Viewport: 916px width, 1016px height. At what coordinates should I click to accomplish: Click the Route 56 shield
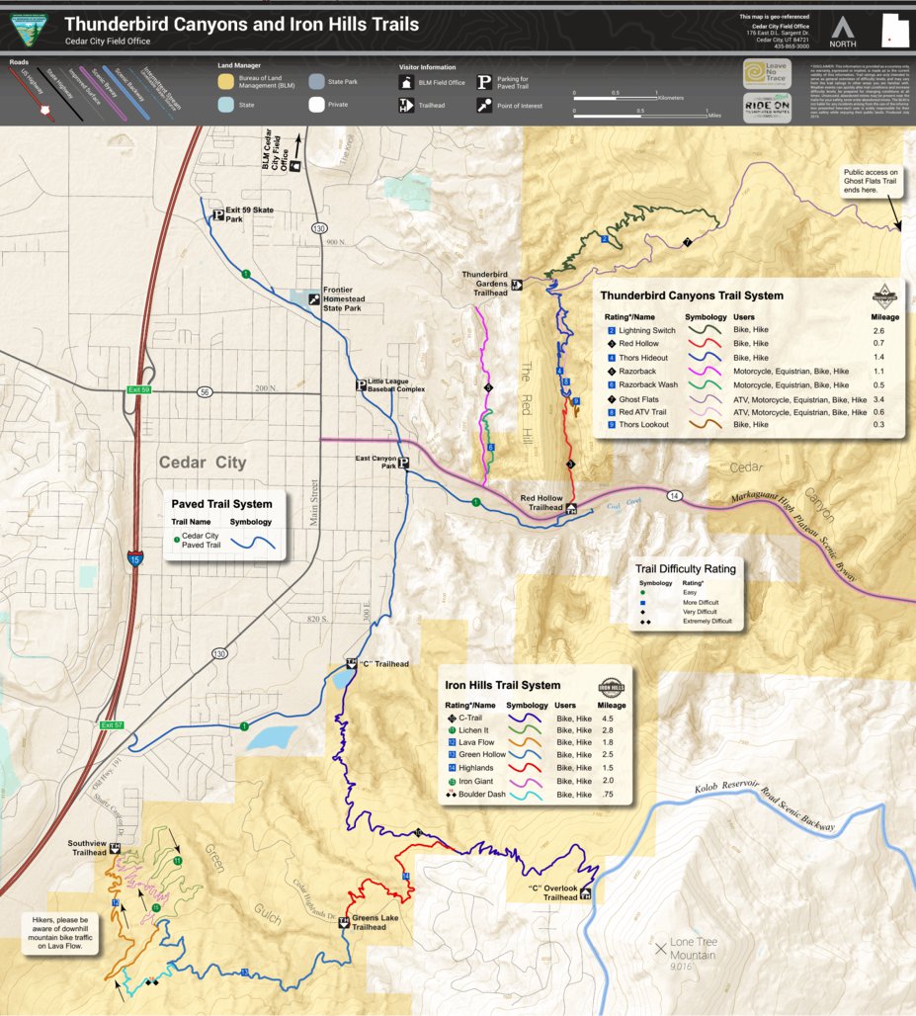205,392
